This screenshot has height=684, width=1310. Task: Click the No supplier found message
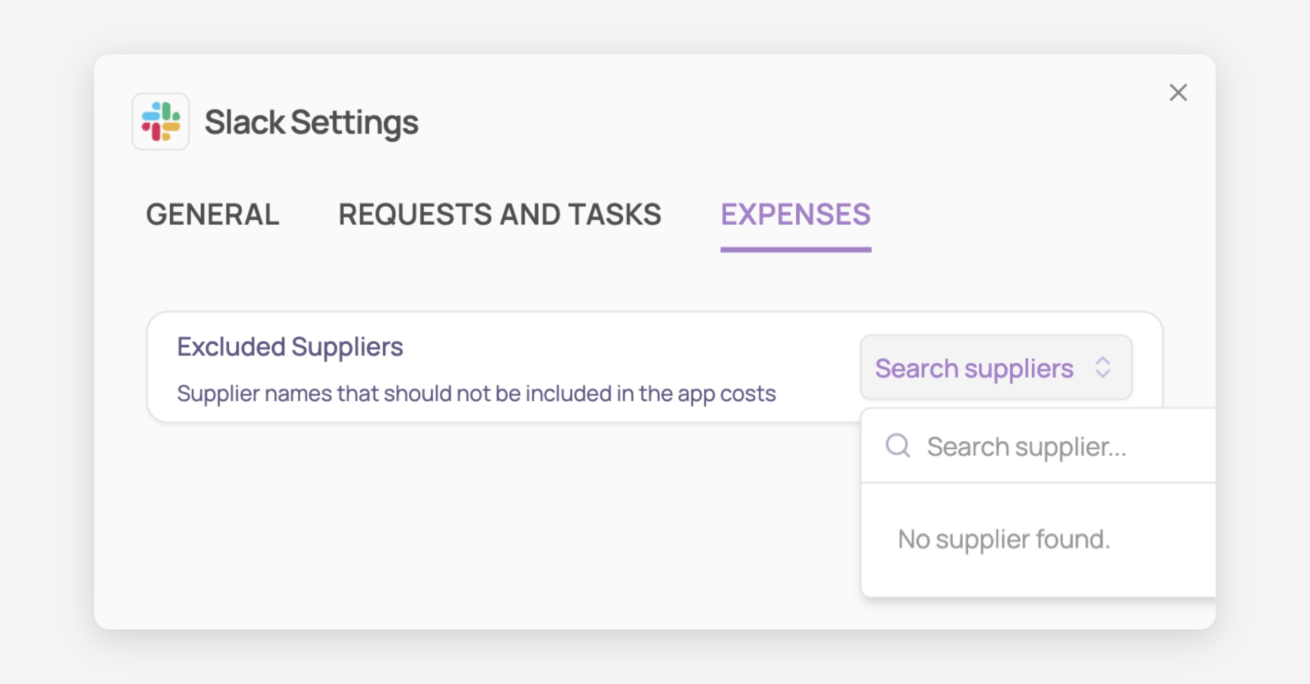point(1003,539)
